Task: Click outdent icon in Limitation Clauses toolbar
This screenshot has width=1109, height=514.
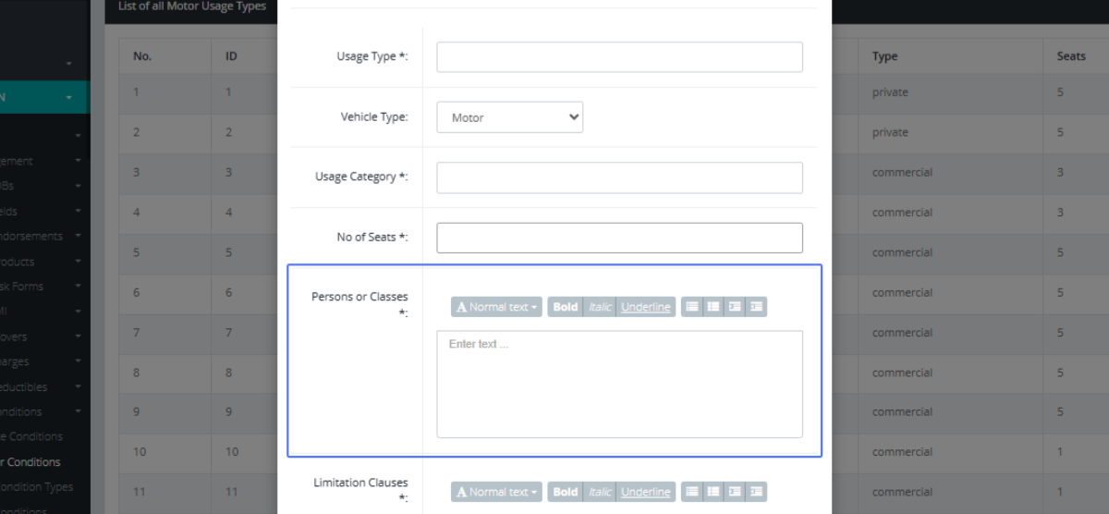Action: point(735,492)
